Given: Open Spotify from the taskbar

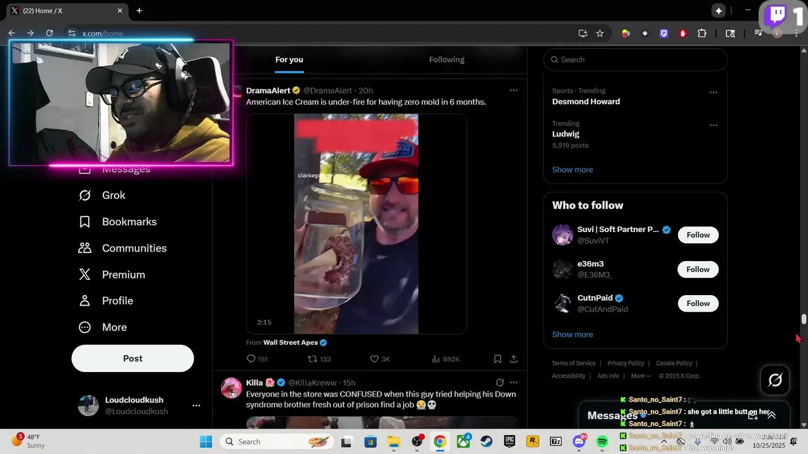Looking at the screenshot, I should point(602,441).
